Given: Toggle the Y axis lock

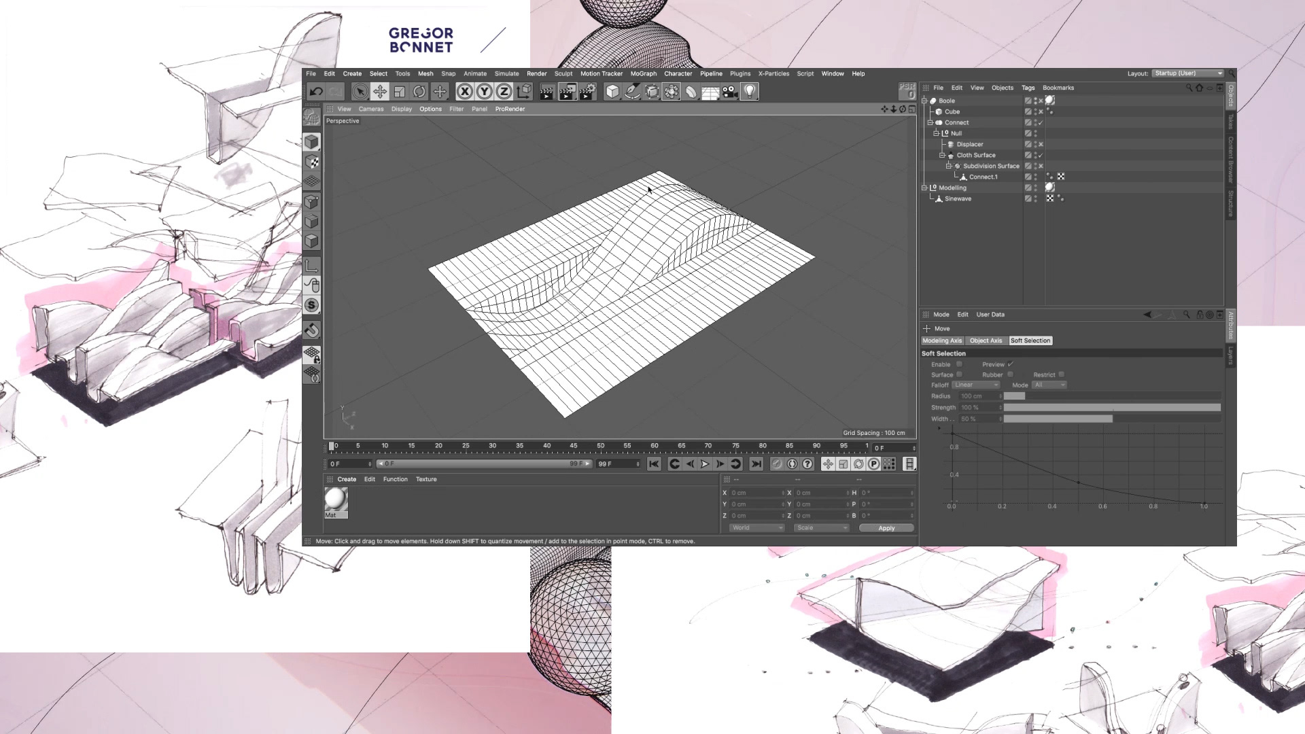Looking at the screenshot, I should click(x=485, y=92).
